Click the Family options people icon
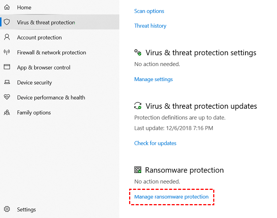The height and width of the screenshot is (218, 277). [x=7, y=113]
